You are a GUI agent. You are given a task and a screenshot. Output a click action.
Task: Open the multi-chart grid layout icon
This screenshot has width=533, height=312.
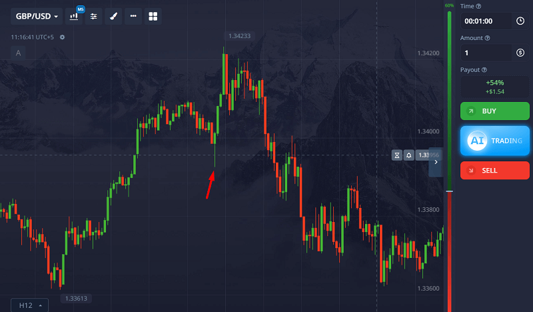click(153, 16)
